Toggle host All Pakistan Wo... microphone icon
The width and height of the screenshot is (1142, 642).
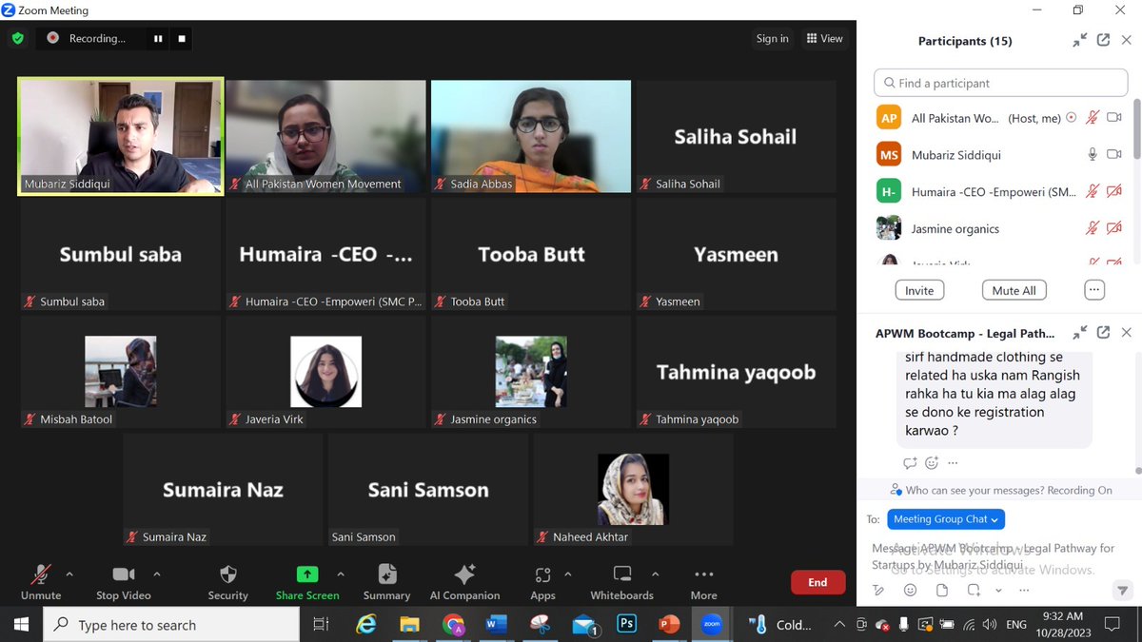1093,118
